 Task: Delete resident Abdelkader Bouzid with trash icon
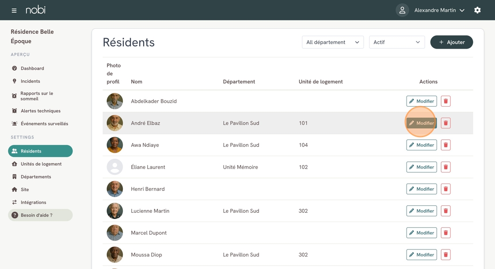445,101
